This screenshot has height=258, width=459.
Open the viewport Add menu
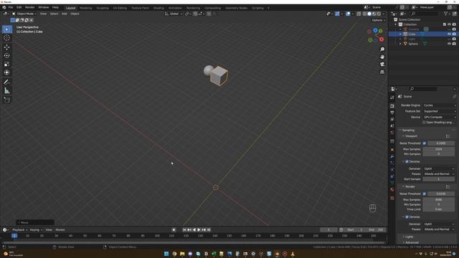tap(64, 14)
